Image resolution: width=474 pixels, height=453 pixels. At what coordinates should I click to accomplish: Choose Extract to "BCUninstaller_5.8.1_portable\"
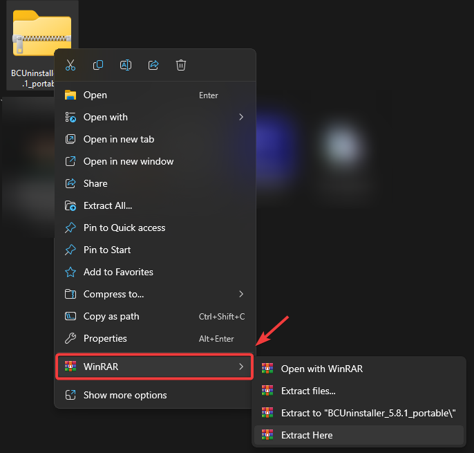[x=359, y=413]
